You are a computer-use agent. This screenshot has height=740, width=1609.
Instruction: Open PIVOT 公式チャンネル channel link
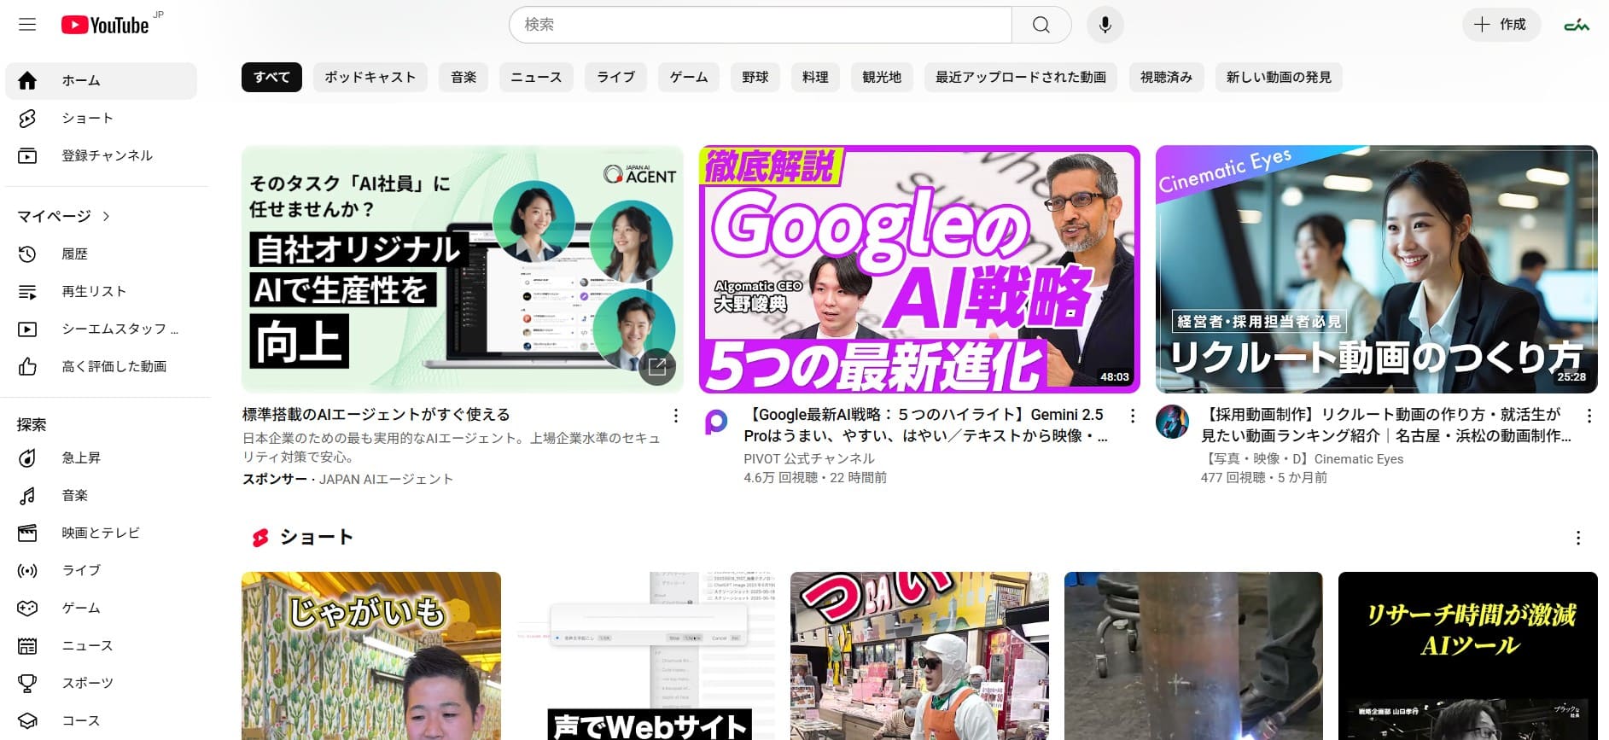809,458
